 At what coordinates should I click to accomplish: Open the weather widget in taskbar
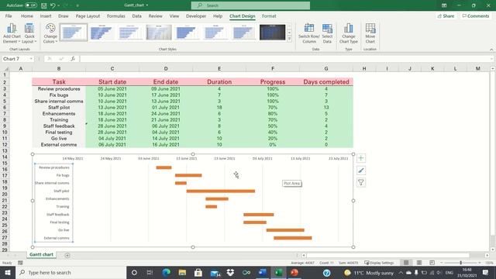pos(369,272)
